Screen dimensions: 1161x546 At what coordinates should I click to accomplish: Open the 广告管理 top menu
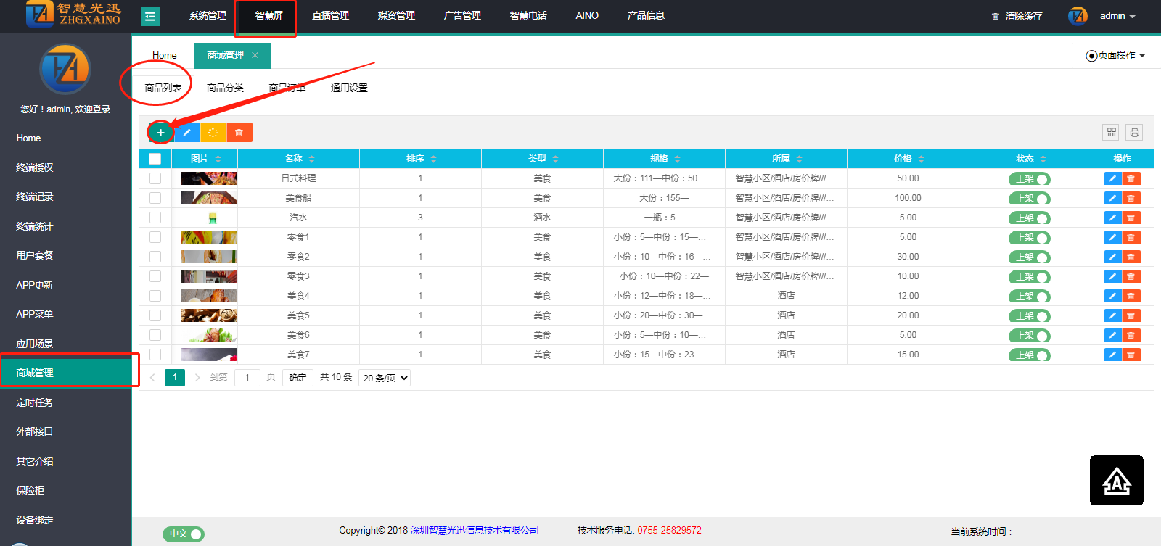click(462, 16)
